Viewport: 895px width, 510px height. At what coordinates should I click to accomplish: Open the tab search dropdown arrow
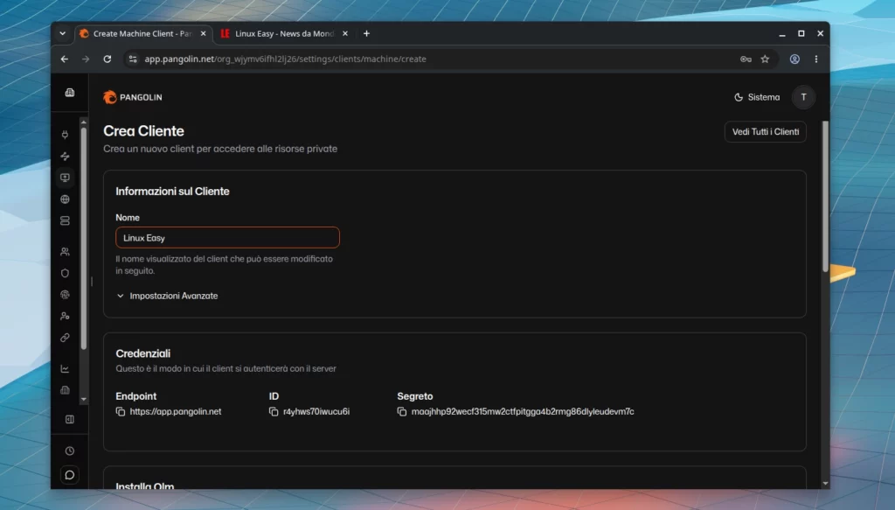pos(62,34)
